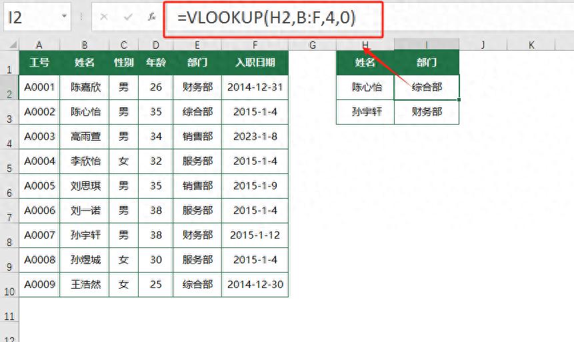
Task: Click the Select All corner triangle
Action: pos(13,45)
